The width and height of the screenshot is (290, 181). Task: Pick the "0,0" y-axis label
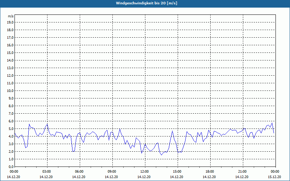tap(11, 167)
